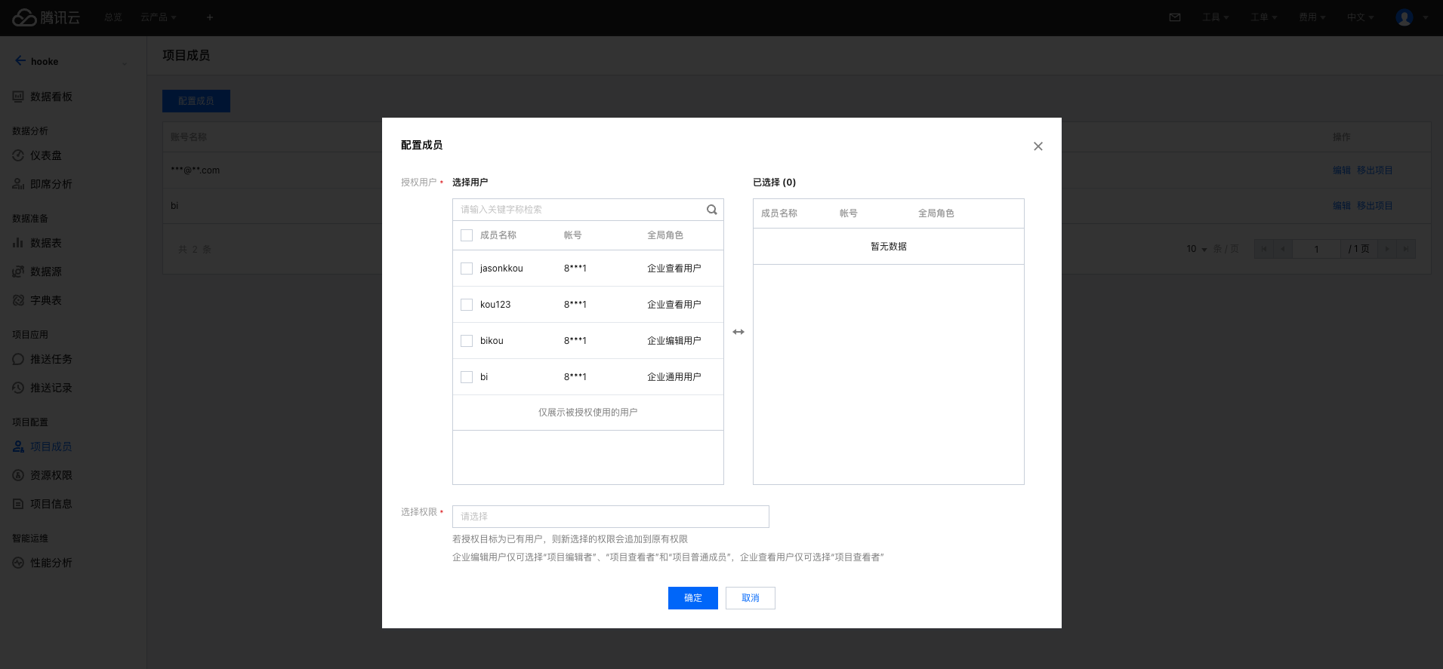Click the 字典表 sidebar icon
The image size is (1443, 669).
click(x=18, y=300)
